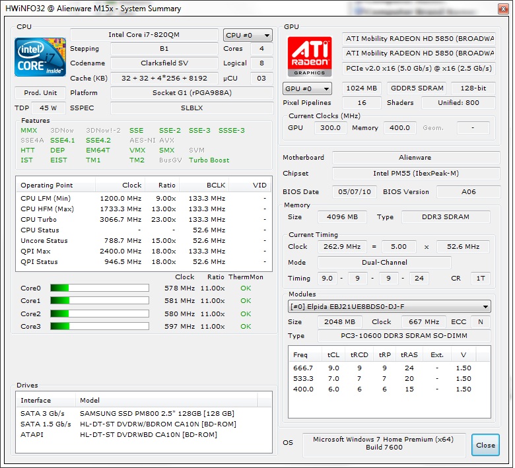The image size is (515, 468).
Task: Expand the Elpida memory module dropdown
Action: 389,307
